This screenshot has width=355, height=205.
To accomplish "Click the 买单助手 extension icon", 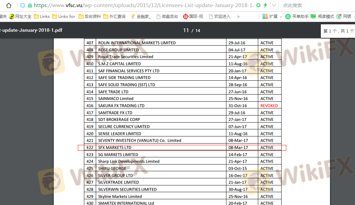I will coord(297,16).
